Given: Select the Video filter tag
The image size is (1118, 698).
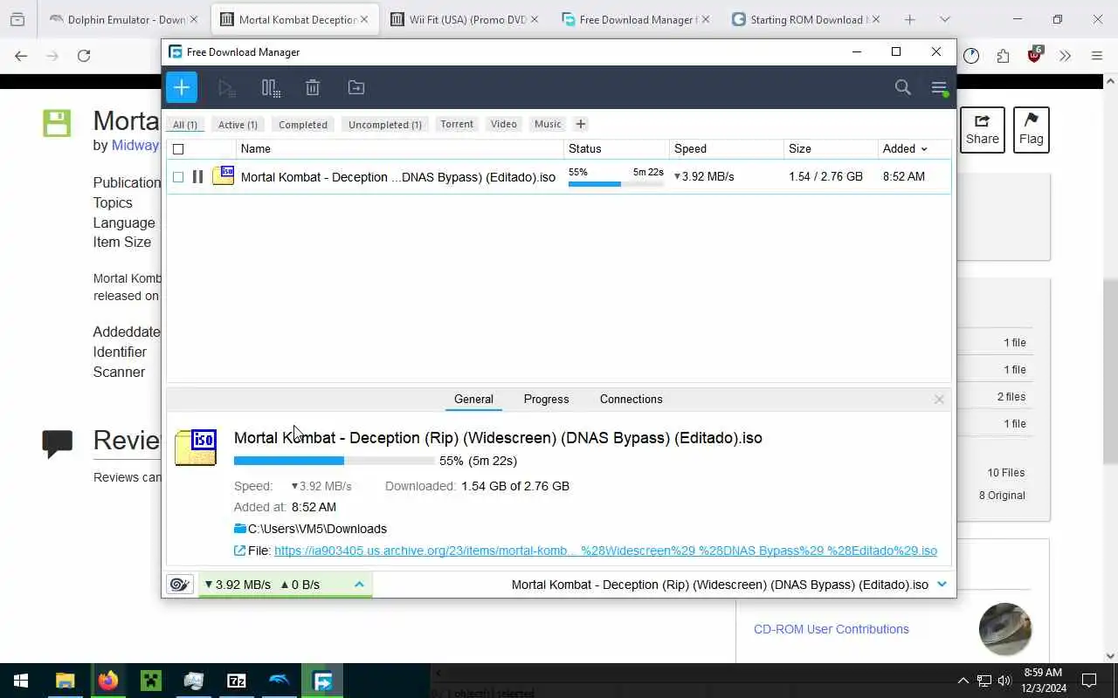Looking at the screenshot, I should [504, 124].
